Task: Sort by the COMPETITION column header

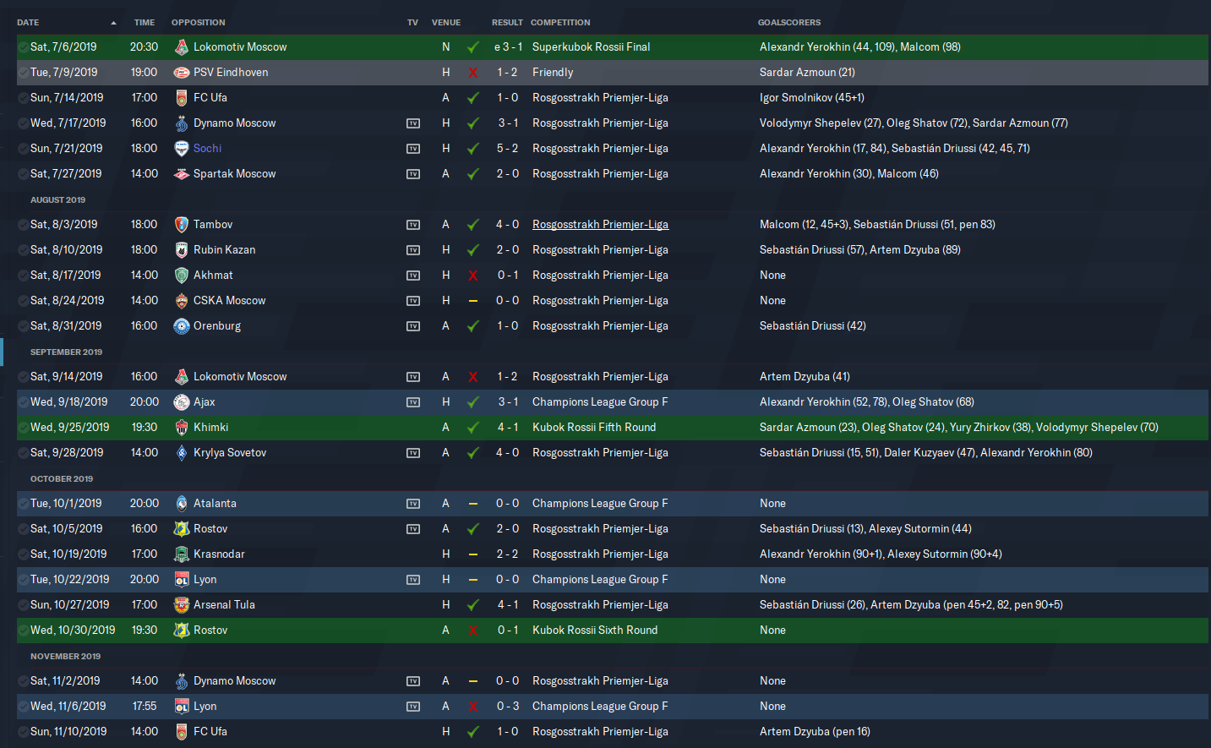Action: pos(560,23)
